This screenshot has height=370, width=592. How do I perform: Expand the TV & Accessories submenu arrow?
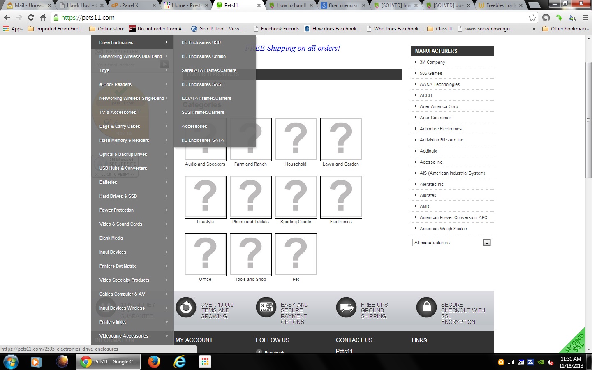pyautogui.click(x=166, y=112)
